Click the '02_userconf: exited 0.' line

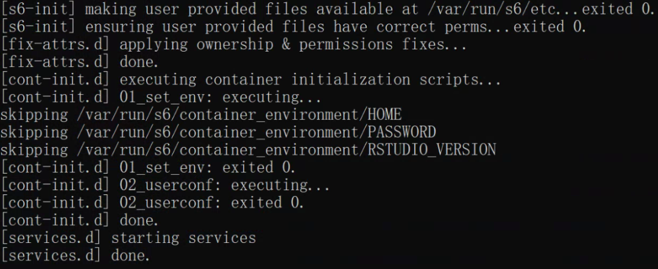[x=152, y=202]
